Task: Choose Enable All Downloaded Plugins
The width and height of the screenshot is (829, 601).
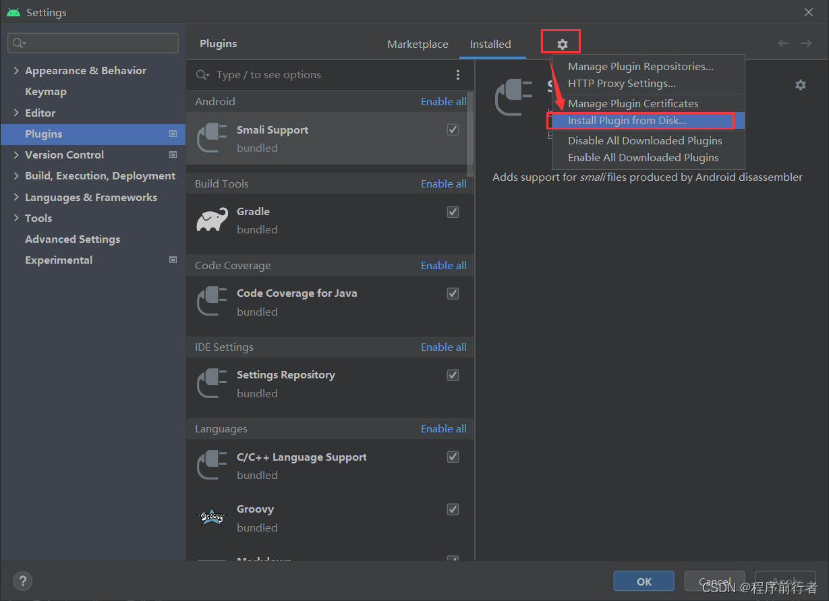Action: [648, 157]
